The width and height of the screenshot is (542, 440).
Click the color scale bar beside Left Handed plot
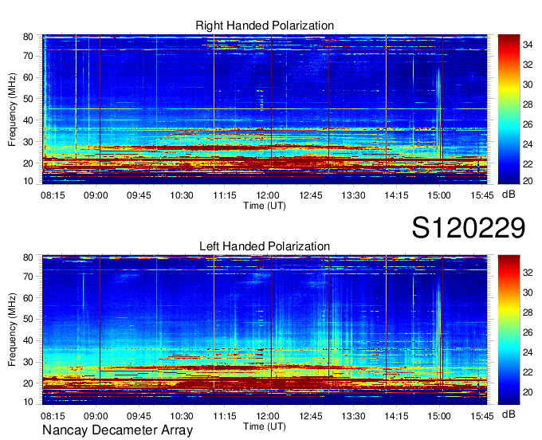[x=509, y=330]
